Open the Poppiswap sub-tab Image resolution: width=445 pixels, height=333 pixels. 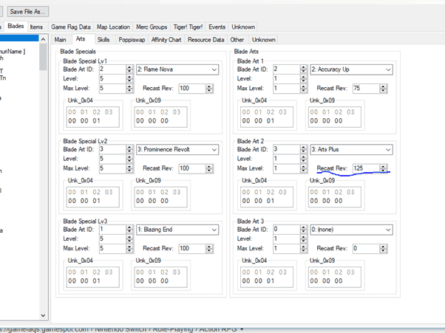[132, 40]
